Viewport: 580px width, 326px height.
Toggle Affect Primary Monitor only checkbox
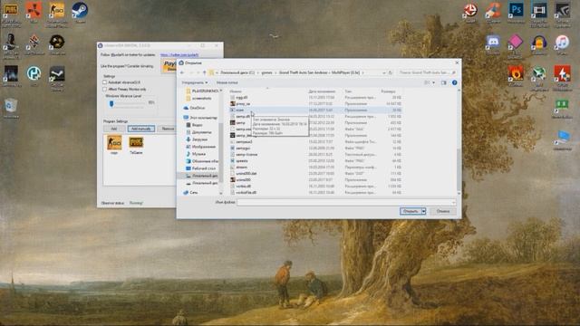click(x=105, y=89)
